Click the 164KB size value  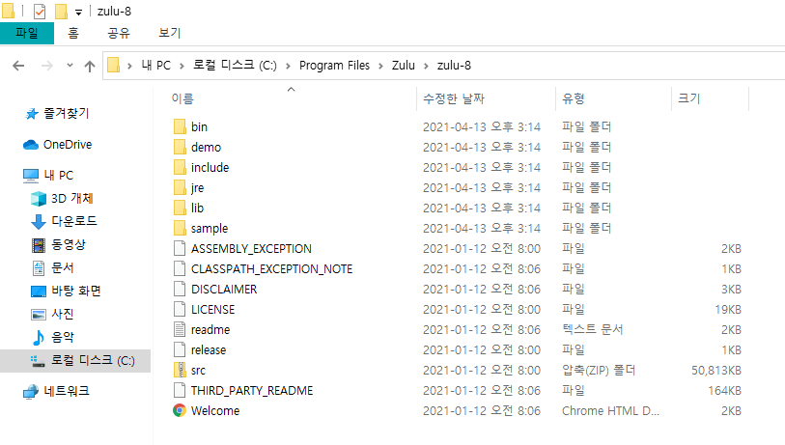pyautogui.click(x=724, y=390)
